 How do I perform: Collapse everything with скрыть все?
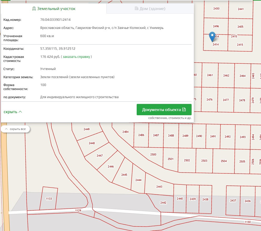coord(15,129)
